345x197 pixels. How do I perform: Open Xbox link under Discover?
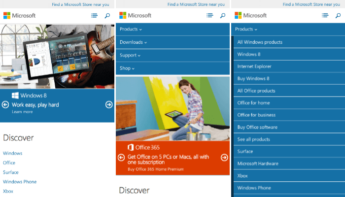click(x=8, y=191)
